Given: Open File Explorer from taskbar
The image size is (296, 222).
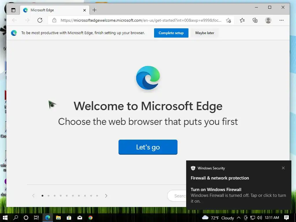Looking at the screenshot, I should (x=58, y=218).
